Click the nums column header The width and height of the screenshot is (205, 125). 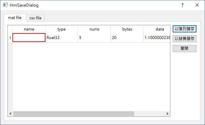click(94, 29)
